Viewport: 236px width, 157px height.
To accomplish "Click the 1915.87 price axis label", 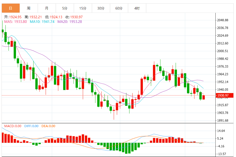I will [223, 105].
